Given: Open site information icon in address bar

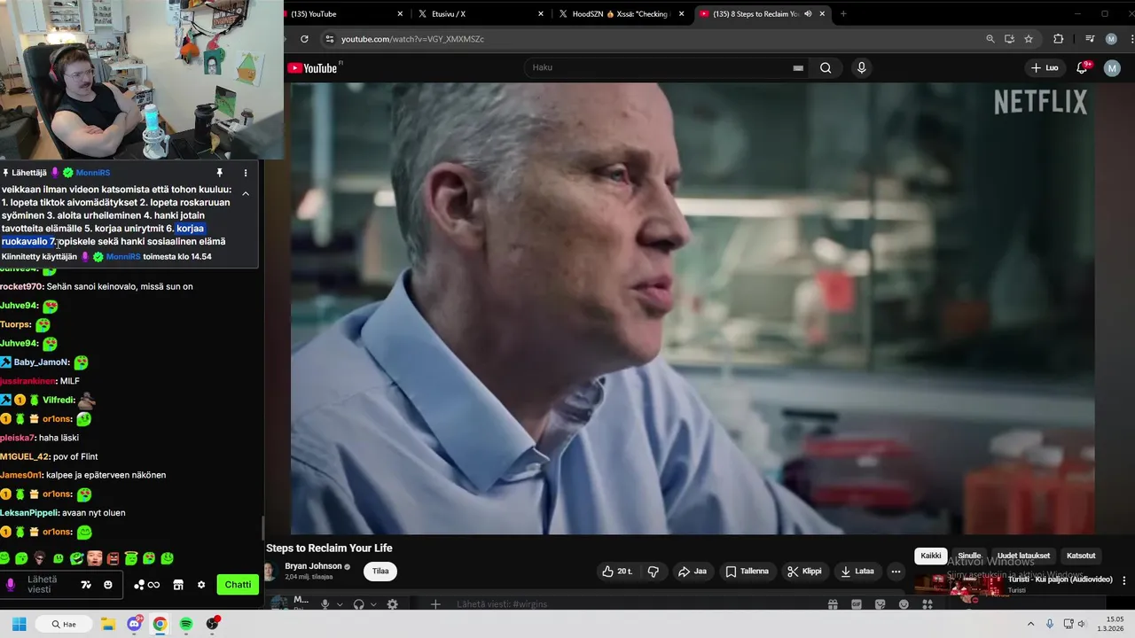Looking at the screenshot, I should [330, 39].
